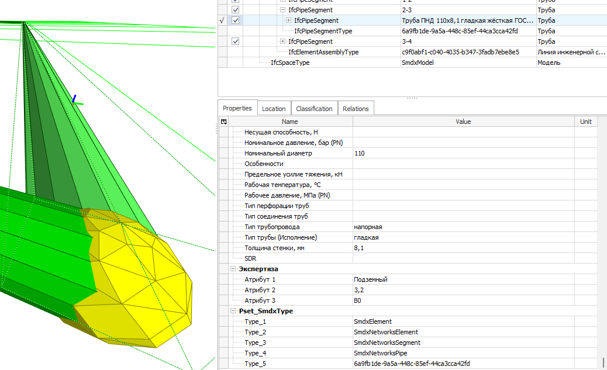Collapse the IfcPipeSegment 2-3 tree node
Viewport: 607px width, 370px height.
point(283,10)
